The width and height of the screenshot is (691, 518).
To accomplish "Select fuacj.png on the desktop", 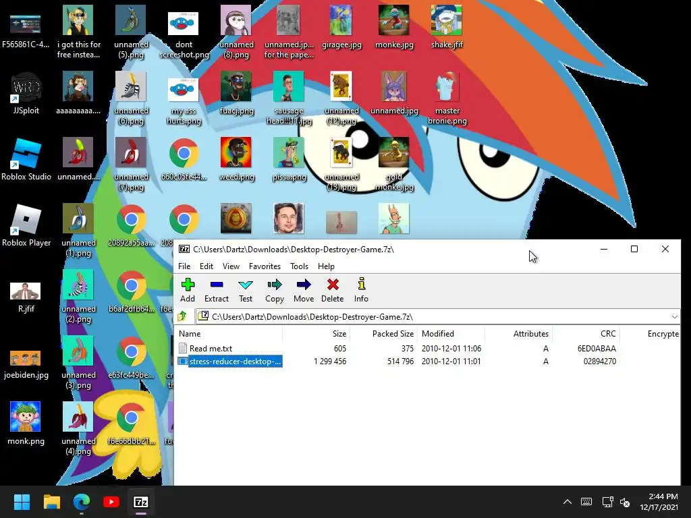I will tap(236, 93).
